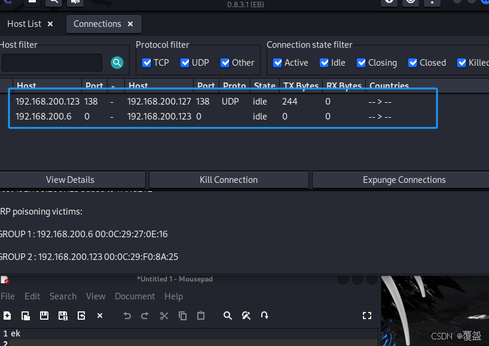Click the Kill Connection button
Screen dimensions: 489x346
(x=229, y=180)
